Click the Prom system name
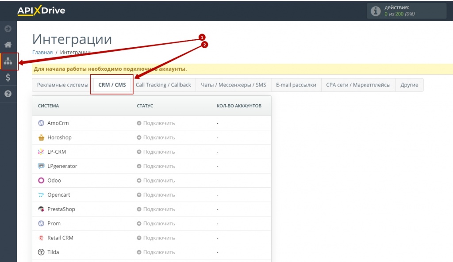 (x=54, y=223)
